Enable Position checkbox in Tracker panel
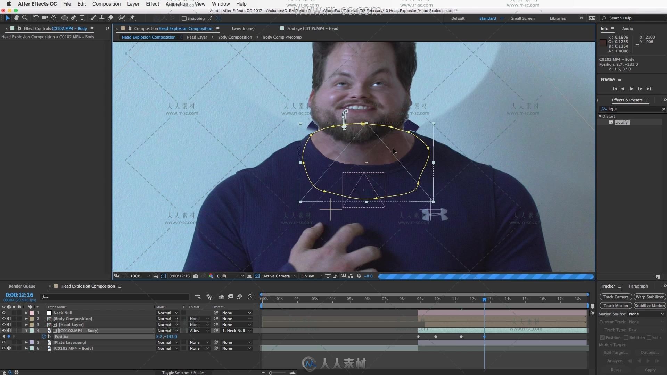 point(602,337)
